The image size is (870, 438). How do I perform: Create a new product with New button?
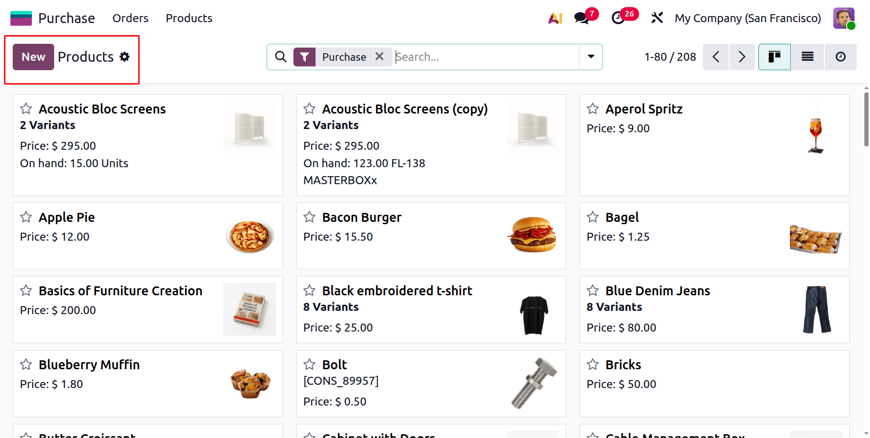tap(33, 57)
